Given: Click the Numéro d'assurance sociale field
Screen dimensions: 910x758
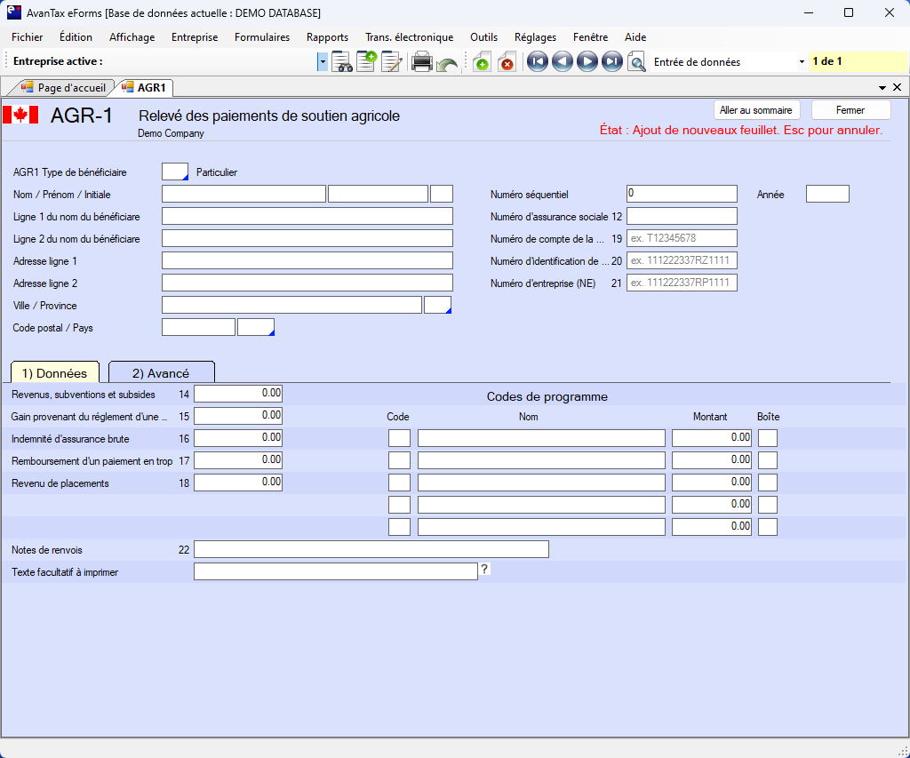Looking at the screenshot, I should coord(682,216).
